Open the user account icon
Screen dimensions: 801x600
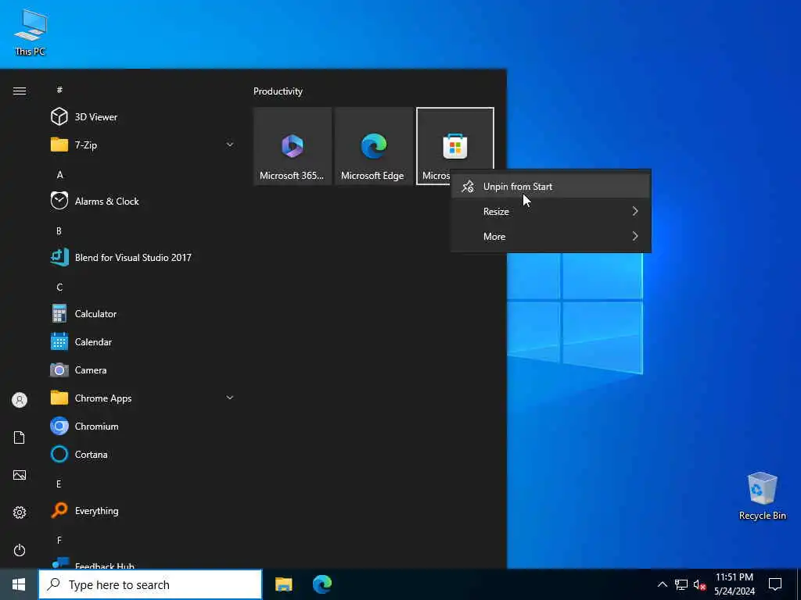click(x=20, y=400)
